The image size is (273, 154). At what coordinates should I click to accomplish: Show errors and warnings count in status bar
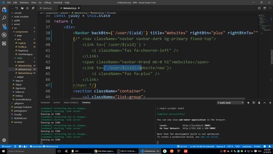click(23, 146)
